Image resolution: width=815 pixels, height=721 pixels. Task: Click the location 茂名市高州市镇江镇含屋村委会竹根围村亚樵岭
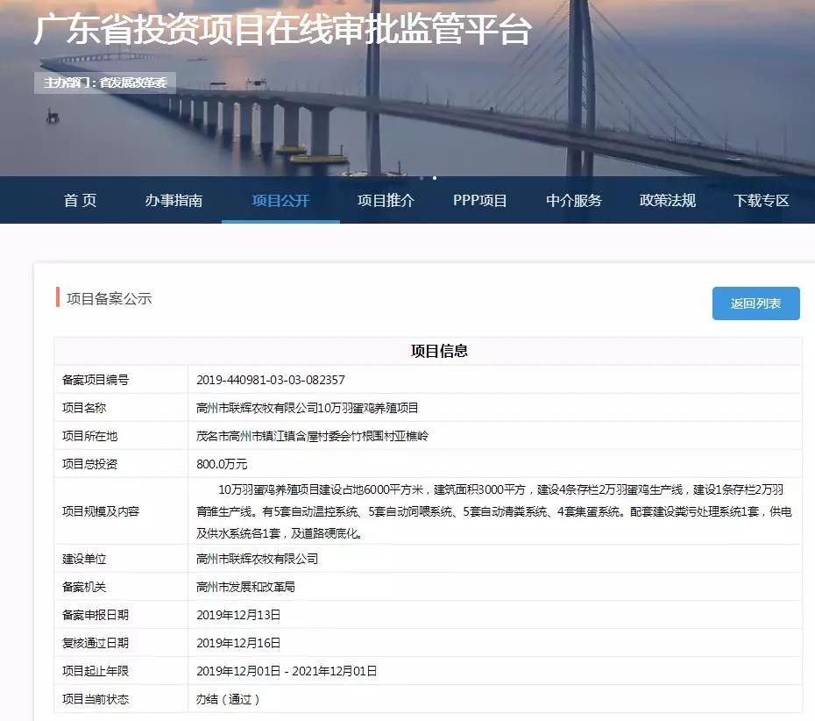click(312, 436)
